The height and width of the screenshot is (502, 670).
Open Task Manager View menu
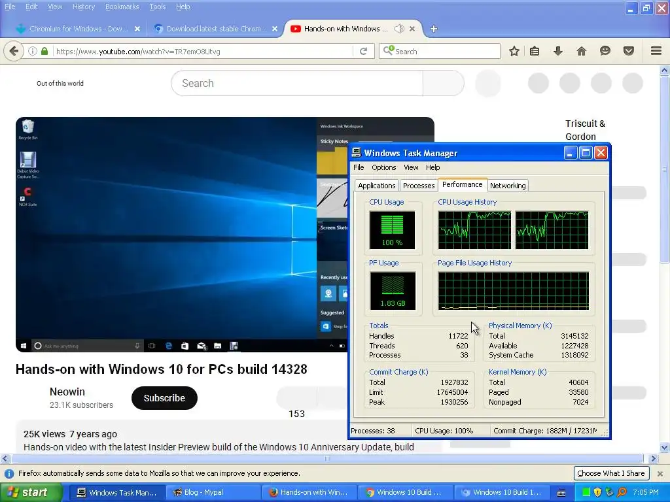point(411,167)
